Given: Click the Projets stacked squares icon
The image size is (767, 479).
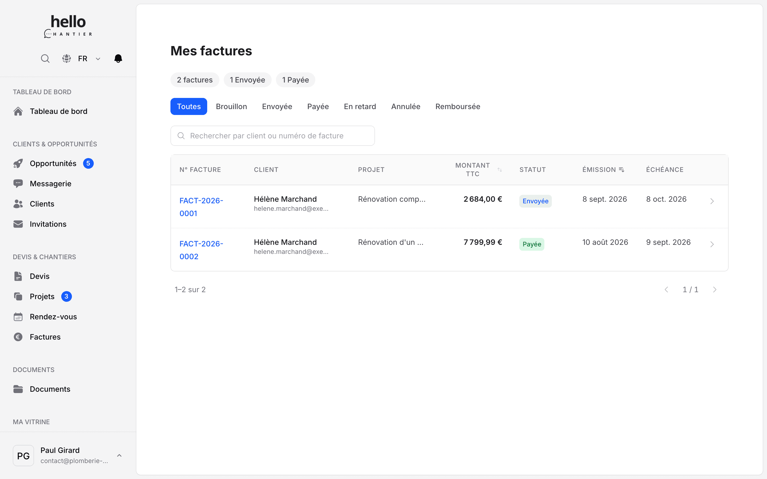Looking at the screenshot, I should coord(18,296).
